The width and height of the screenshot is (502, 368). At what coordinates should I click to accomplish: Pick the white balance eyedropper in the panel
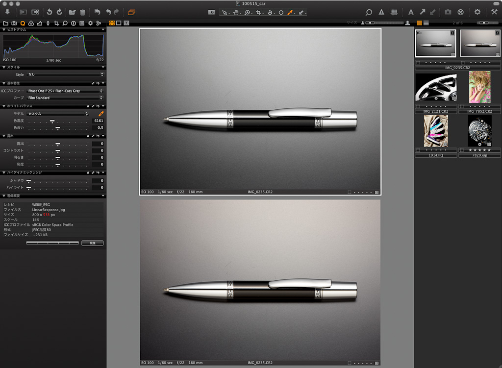point(101,113)
